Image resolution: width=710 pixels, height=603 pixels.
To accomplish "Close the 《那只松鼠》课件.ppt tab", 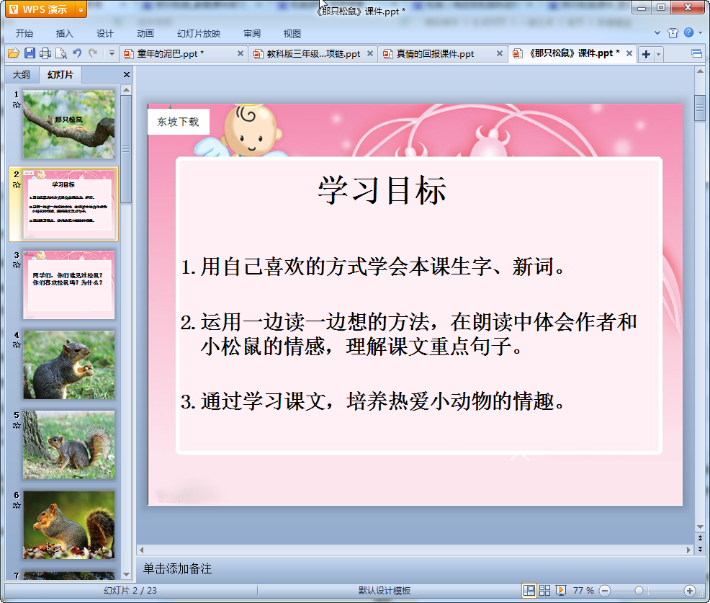I will [x=629, y=53].
